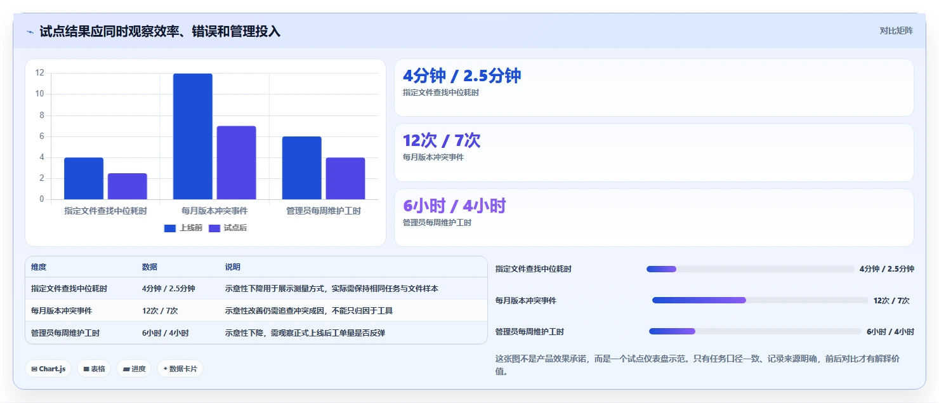Click the 12次 / 7次 card headline

[442, 141]
